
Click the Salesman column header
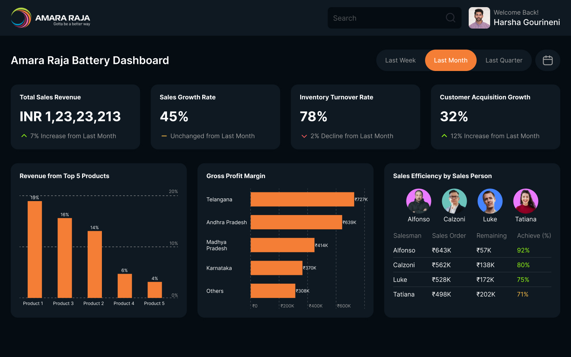point(407,236)
